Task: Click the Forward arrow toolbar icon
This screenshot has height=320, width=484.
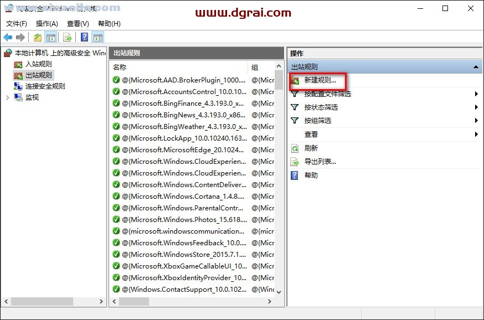Action: (20, 37)
